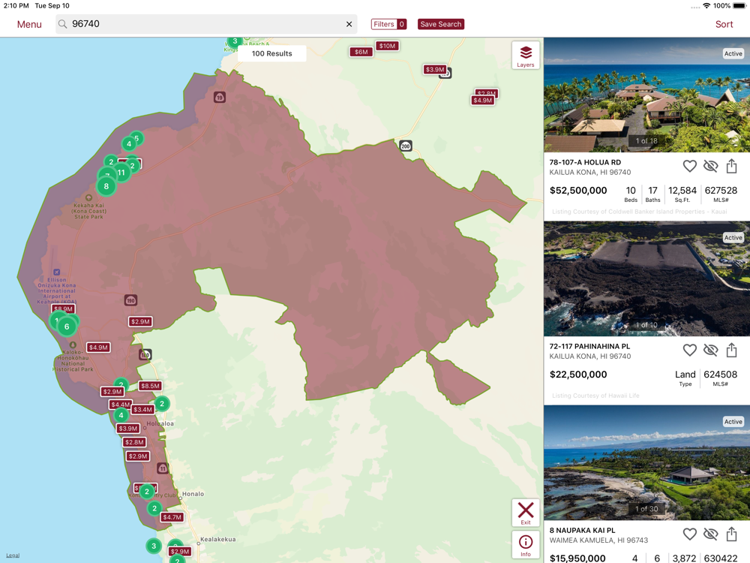The height and width of the screenshot is (563, 750).
Task: Hide the 78-107-A Holua Rd listing
Action: point(711,166)
